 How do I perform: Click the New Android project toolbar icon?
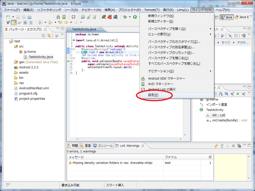coord(83,17)
